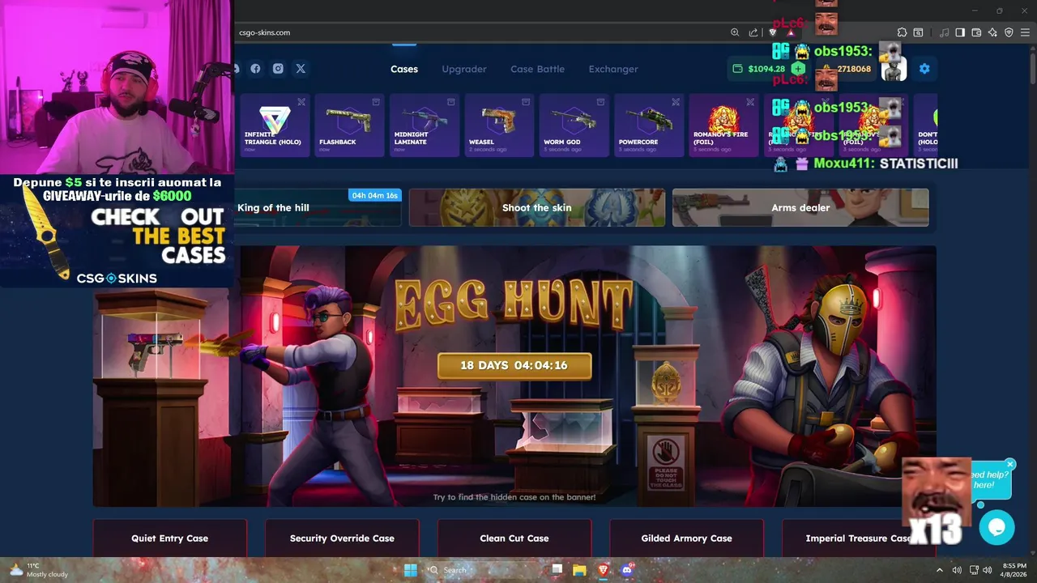Open the Security Override Case
This screenshot has width=1037, height=583.
coord(342,538)
